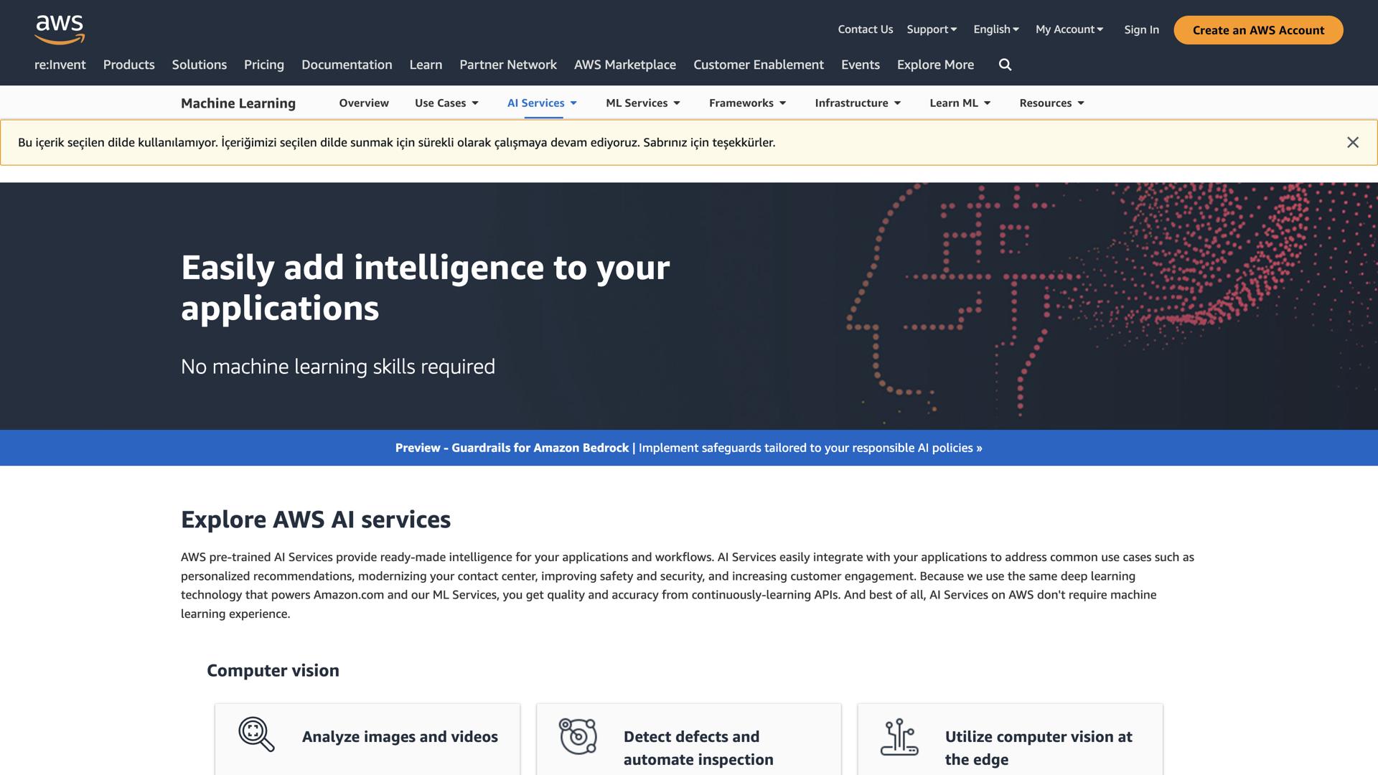Open the Support dropdown
The width and height of the screenshot is (1378, 775).
tap(931, 29)
